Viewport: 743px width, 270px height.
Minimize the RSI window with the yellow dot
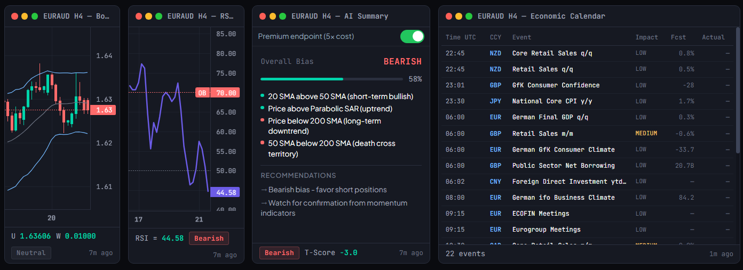click(148, 16)
